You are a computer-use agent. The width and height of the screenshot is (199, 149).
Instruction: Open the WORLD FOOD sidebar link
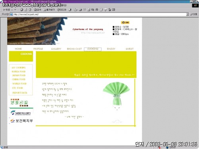pos(20,83)
